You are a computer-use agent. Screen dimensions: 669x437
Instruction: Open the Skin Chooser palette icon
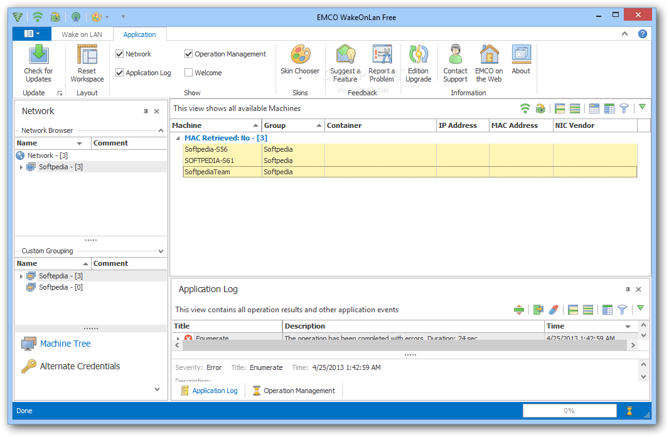tap(300, 55)
